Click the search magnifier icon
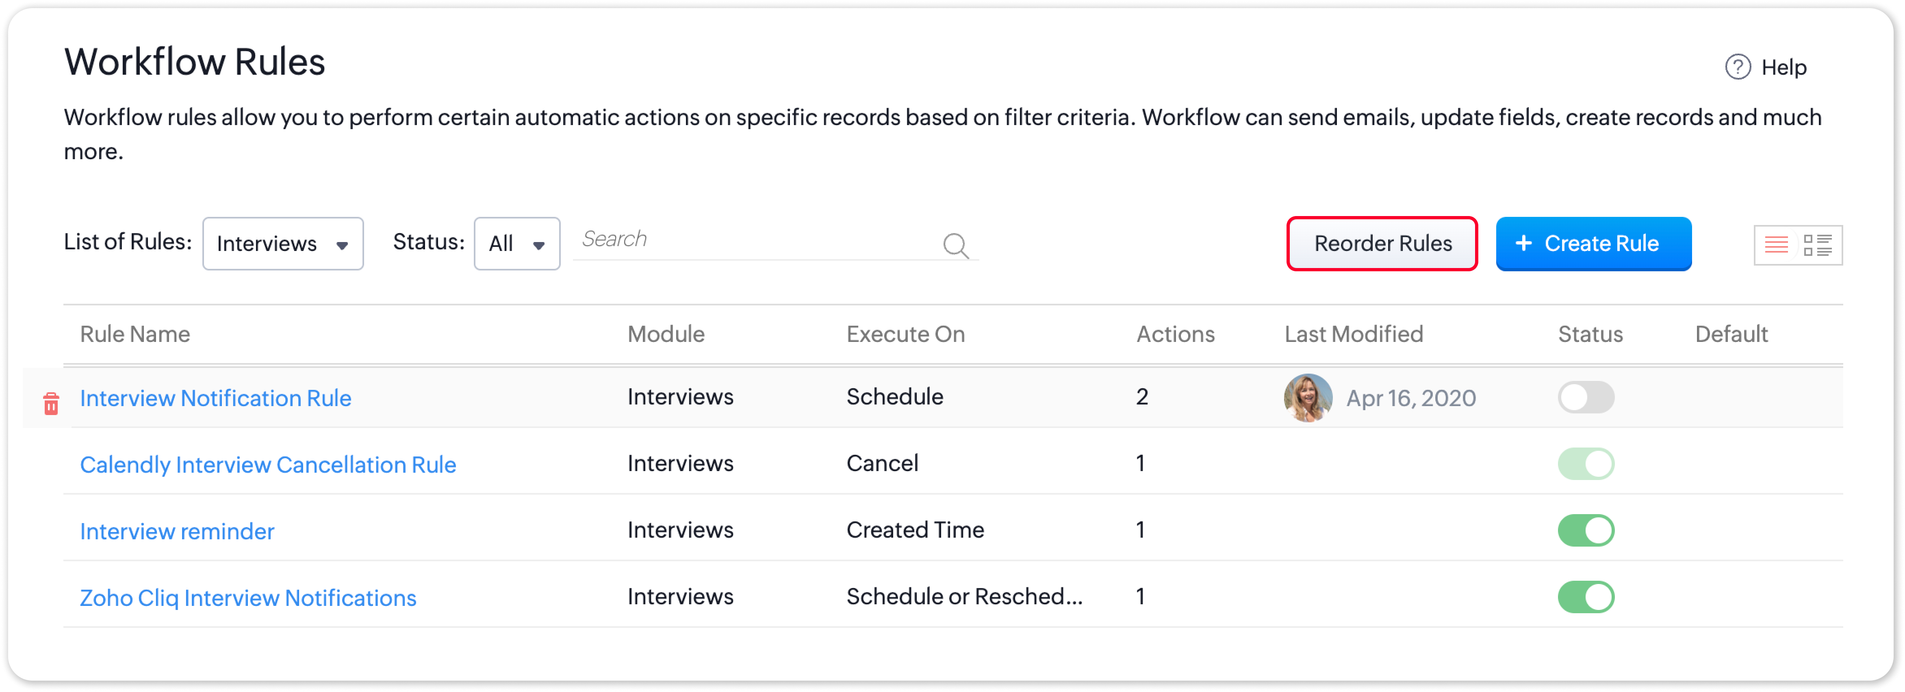Screen dimensions: 1905x692 [955, 245]
